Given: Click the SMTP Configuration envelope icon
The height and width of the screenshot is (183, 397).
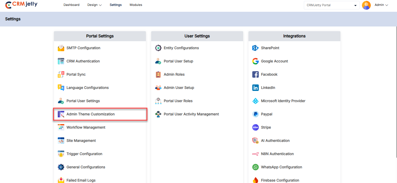Looking at the screenshot, I should [61, 48].
